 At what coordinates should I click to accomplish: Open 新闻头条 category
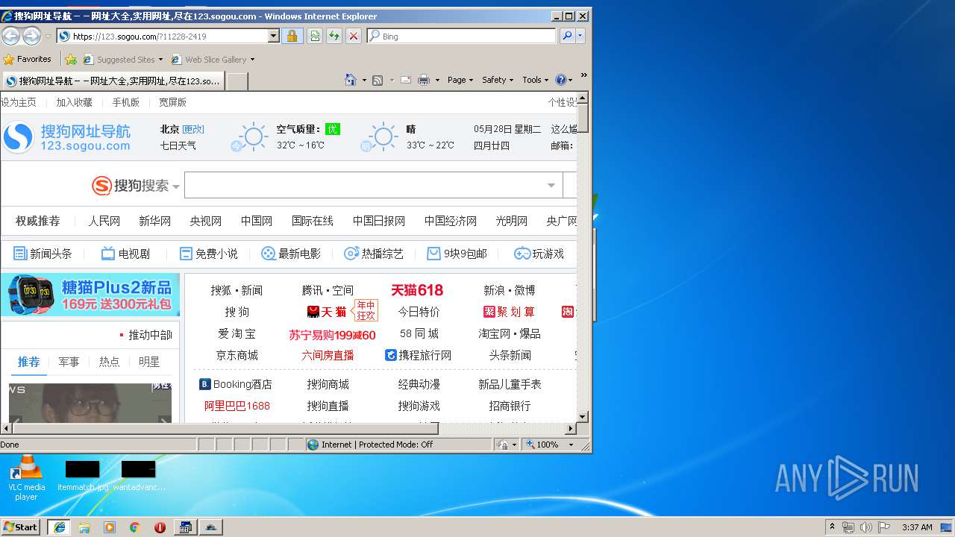pos(43,254)
